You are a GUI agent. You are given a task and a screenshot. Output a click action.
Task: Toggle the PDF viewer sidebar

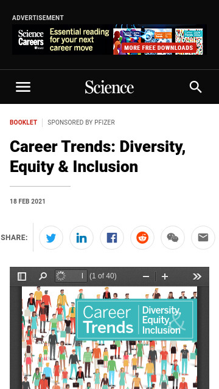(22, 277)
